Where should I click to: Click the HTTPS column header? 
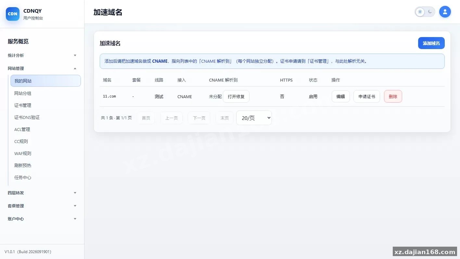(286, 80)
